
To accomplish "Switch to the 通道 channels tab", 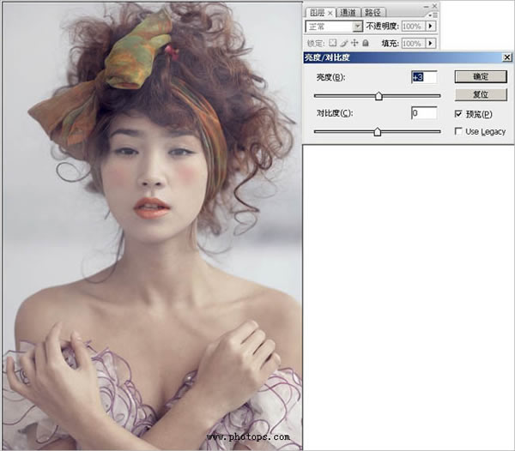I will click(x=348, y=13).
